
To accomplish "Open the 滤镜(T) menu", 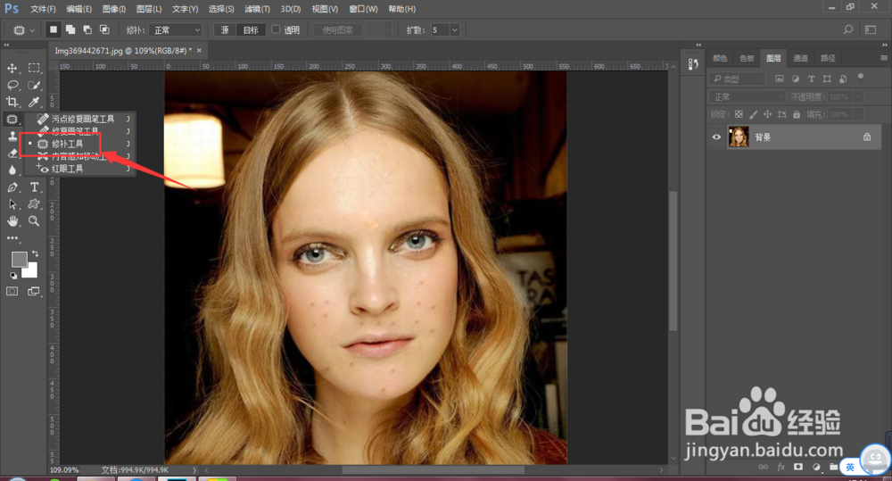I will point(257,9).
